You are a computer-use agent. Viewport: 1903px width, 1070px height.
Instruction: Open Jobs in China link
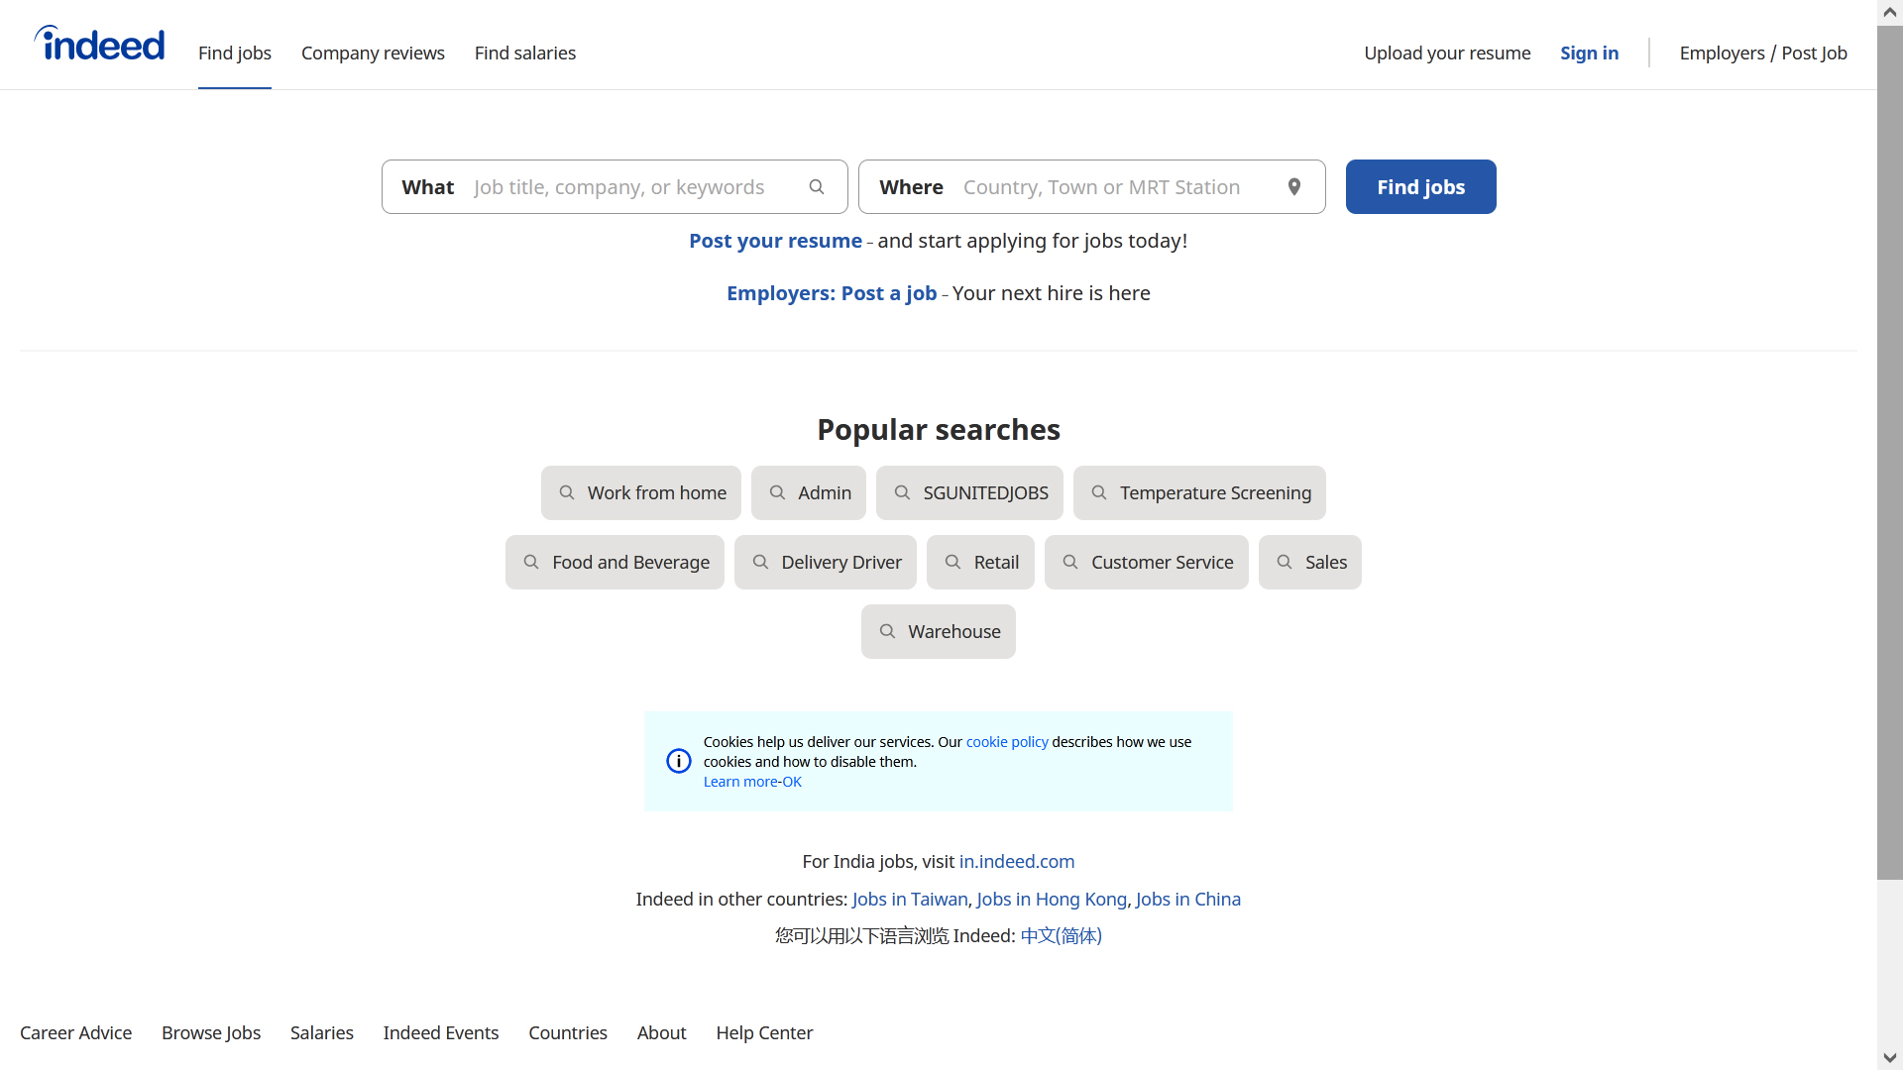click(1188, 900)
